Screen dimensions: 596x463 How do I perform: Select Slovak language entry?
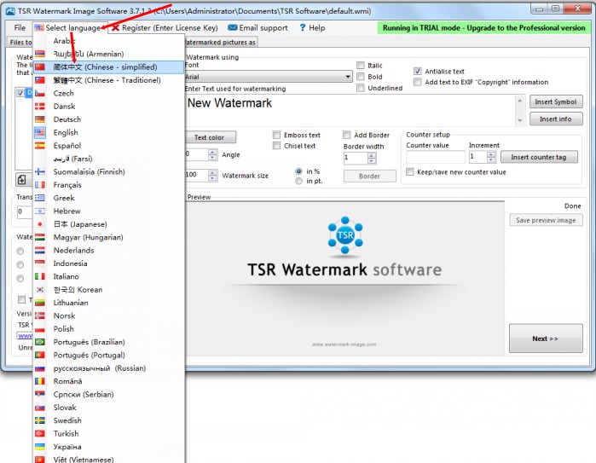(x=108, y=408)
